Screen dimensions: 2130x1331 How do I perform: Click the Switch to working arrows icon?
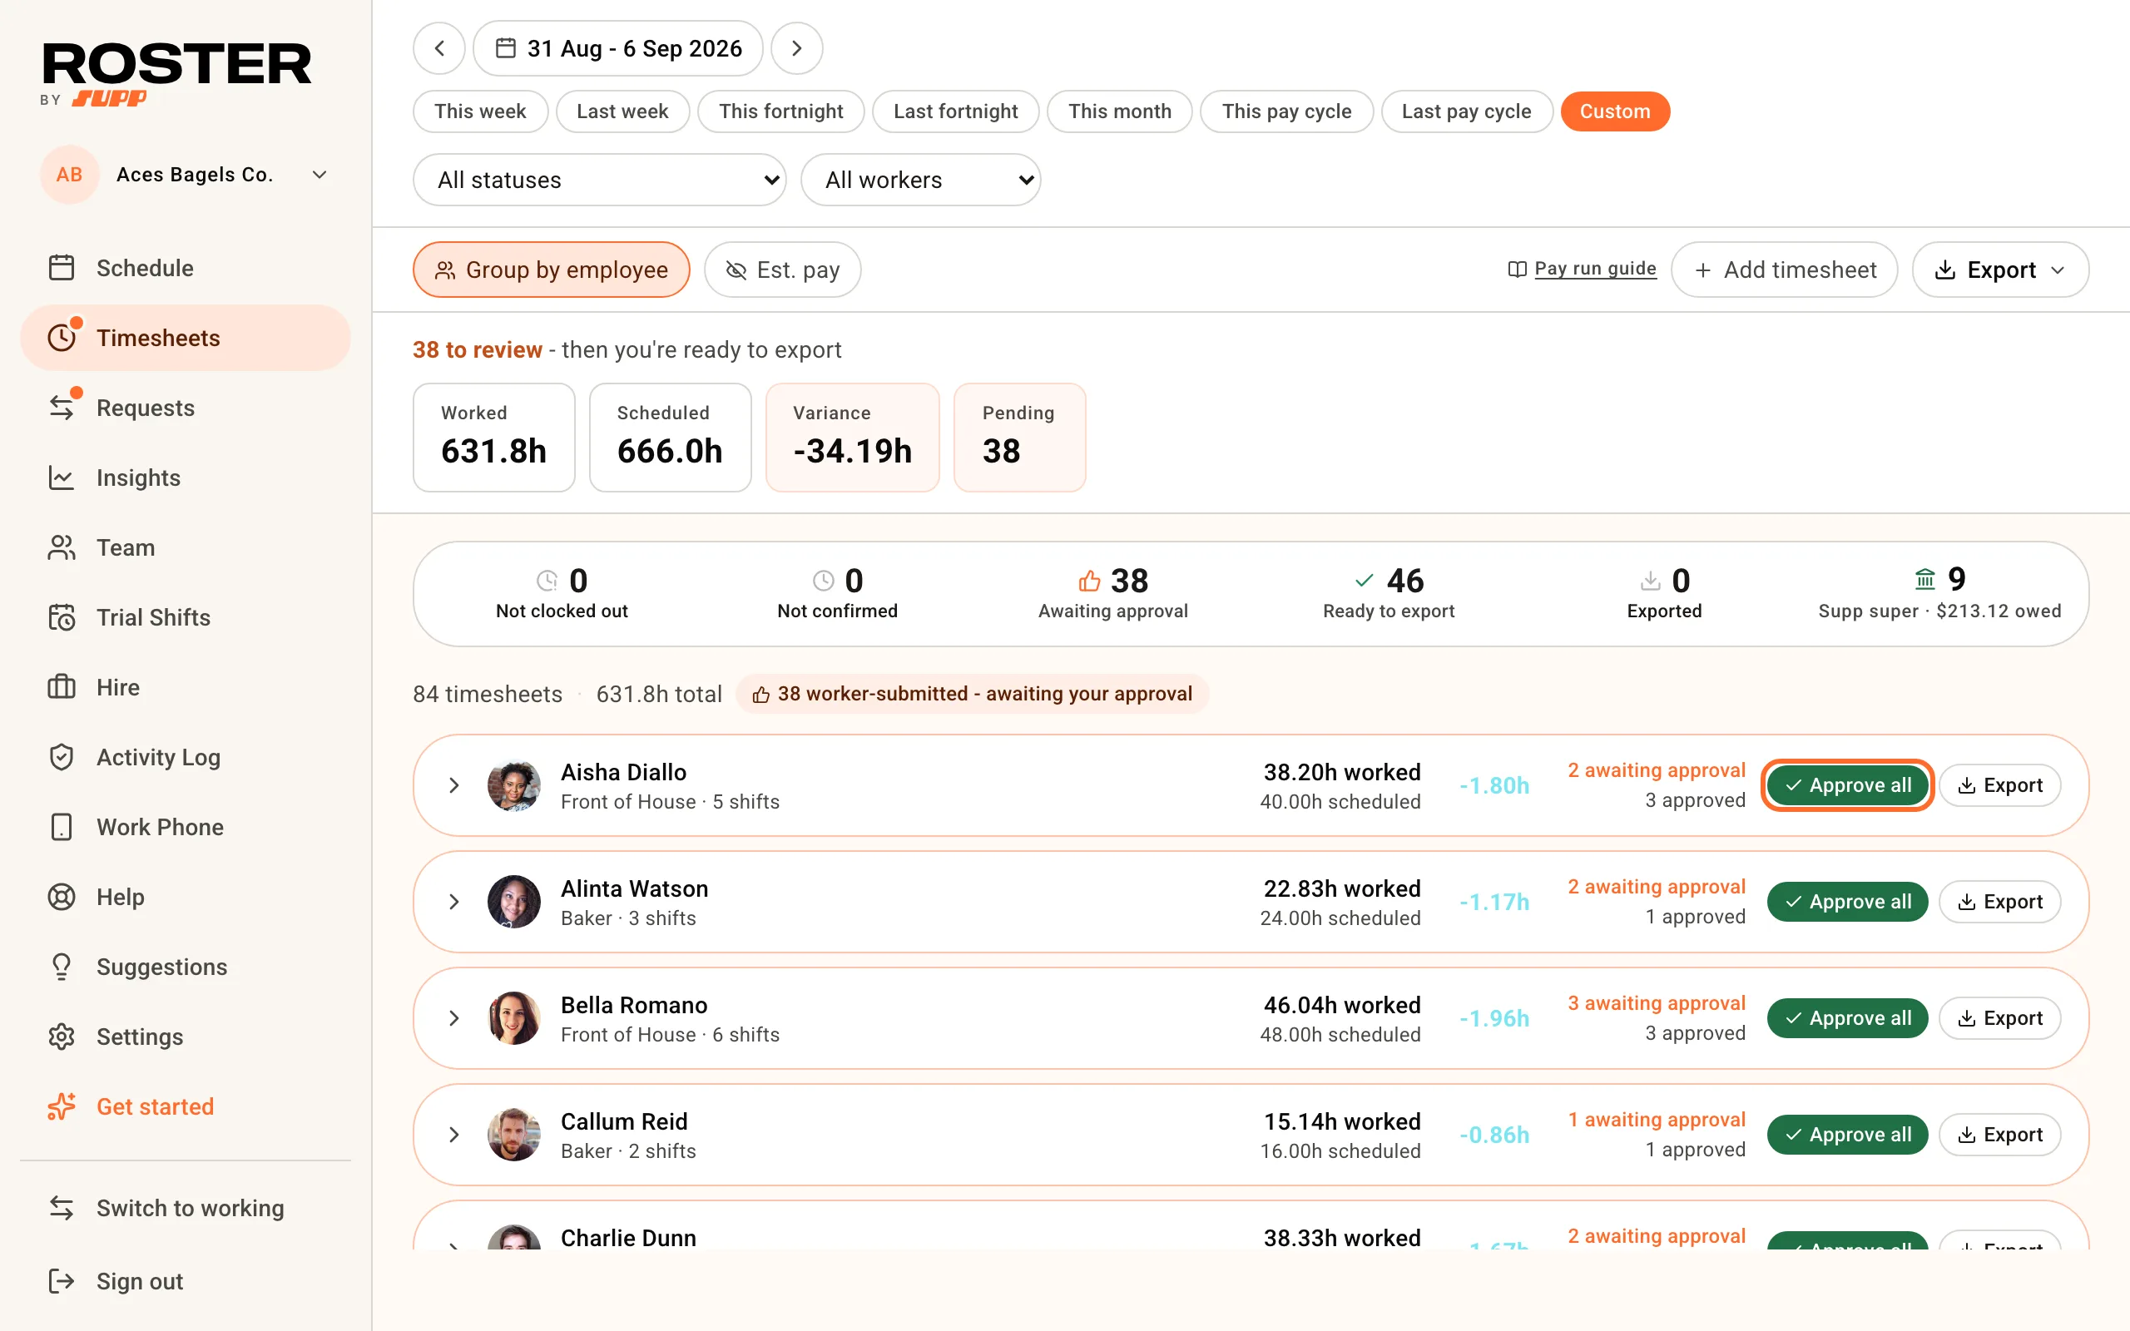coord(62,1208)
